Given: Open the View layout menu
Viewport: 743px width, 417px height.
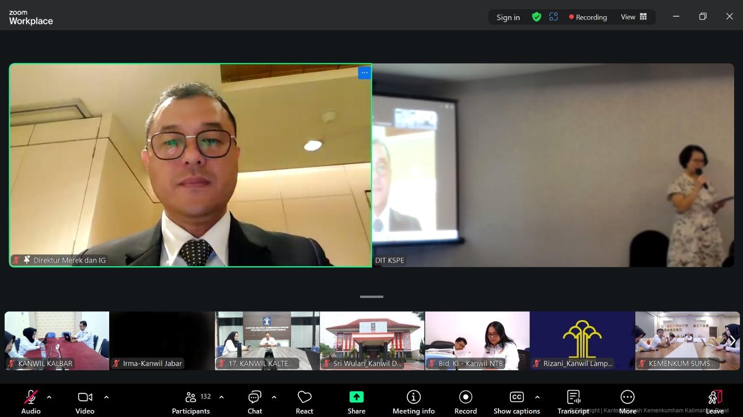Looking at the screenshot, I should point(633,17).
